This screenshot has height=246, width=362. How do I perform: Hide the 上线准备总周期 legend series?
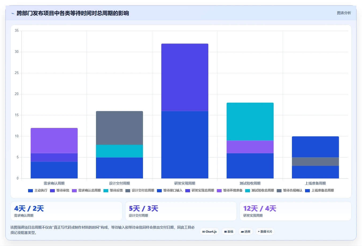point(319,190)
